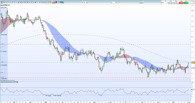
Task: Click the red Sell price button
Action: coord(181,3)
